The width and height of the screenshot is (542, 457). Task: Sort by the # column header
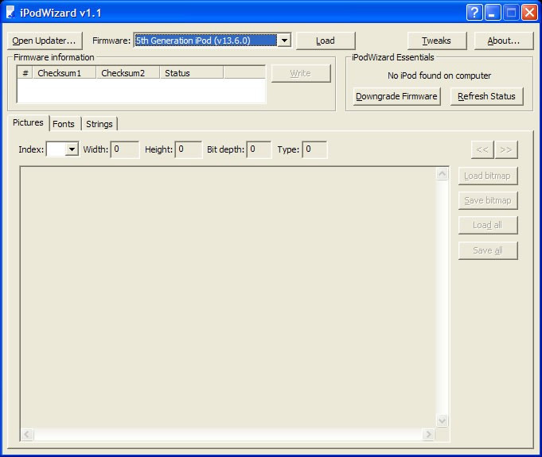[x=25, y=73]
